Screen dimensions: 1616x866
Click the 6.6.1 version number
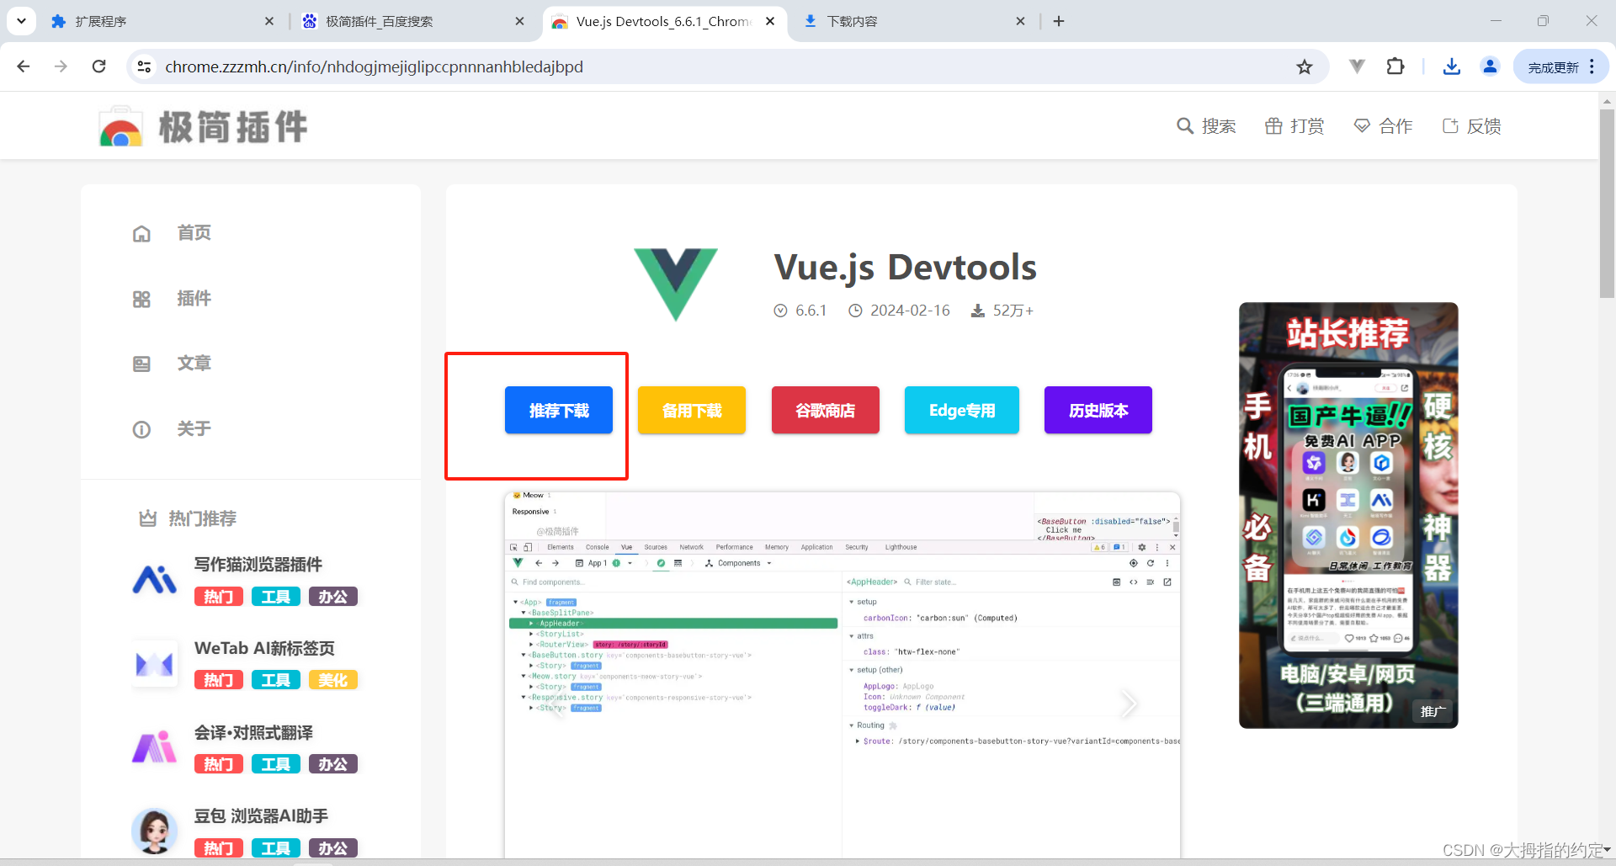[x=811, y=311]
